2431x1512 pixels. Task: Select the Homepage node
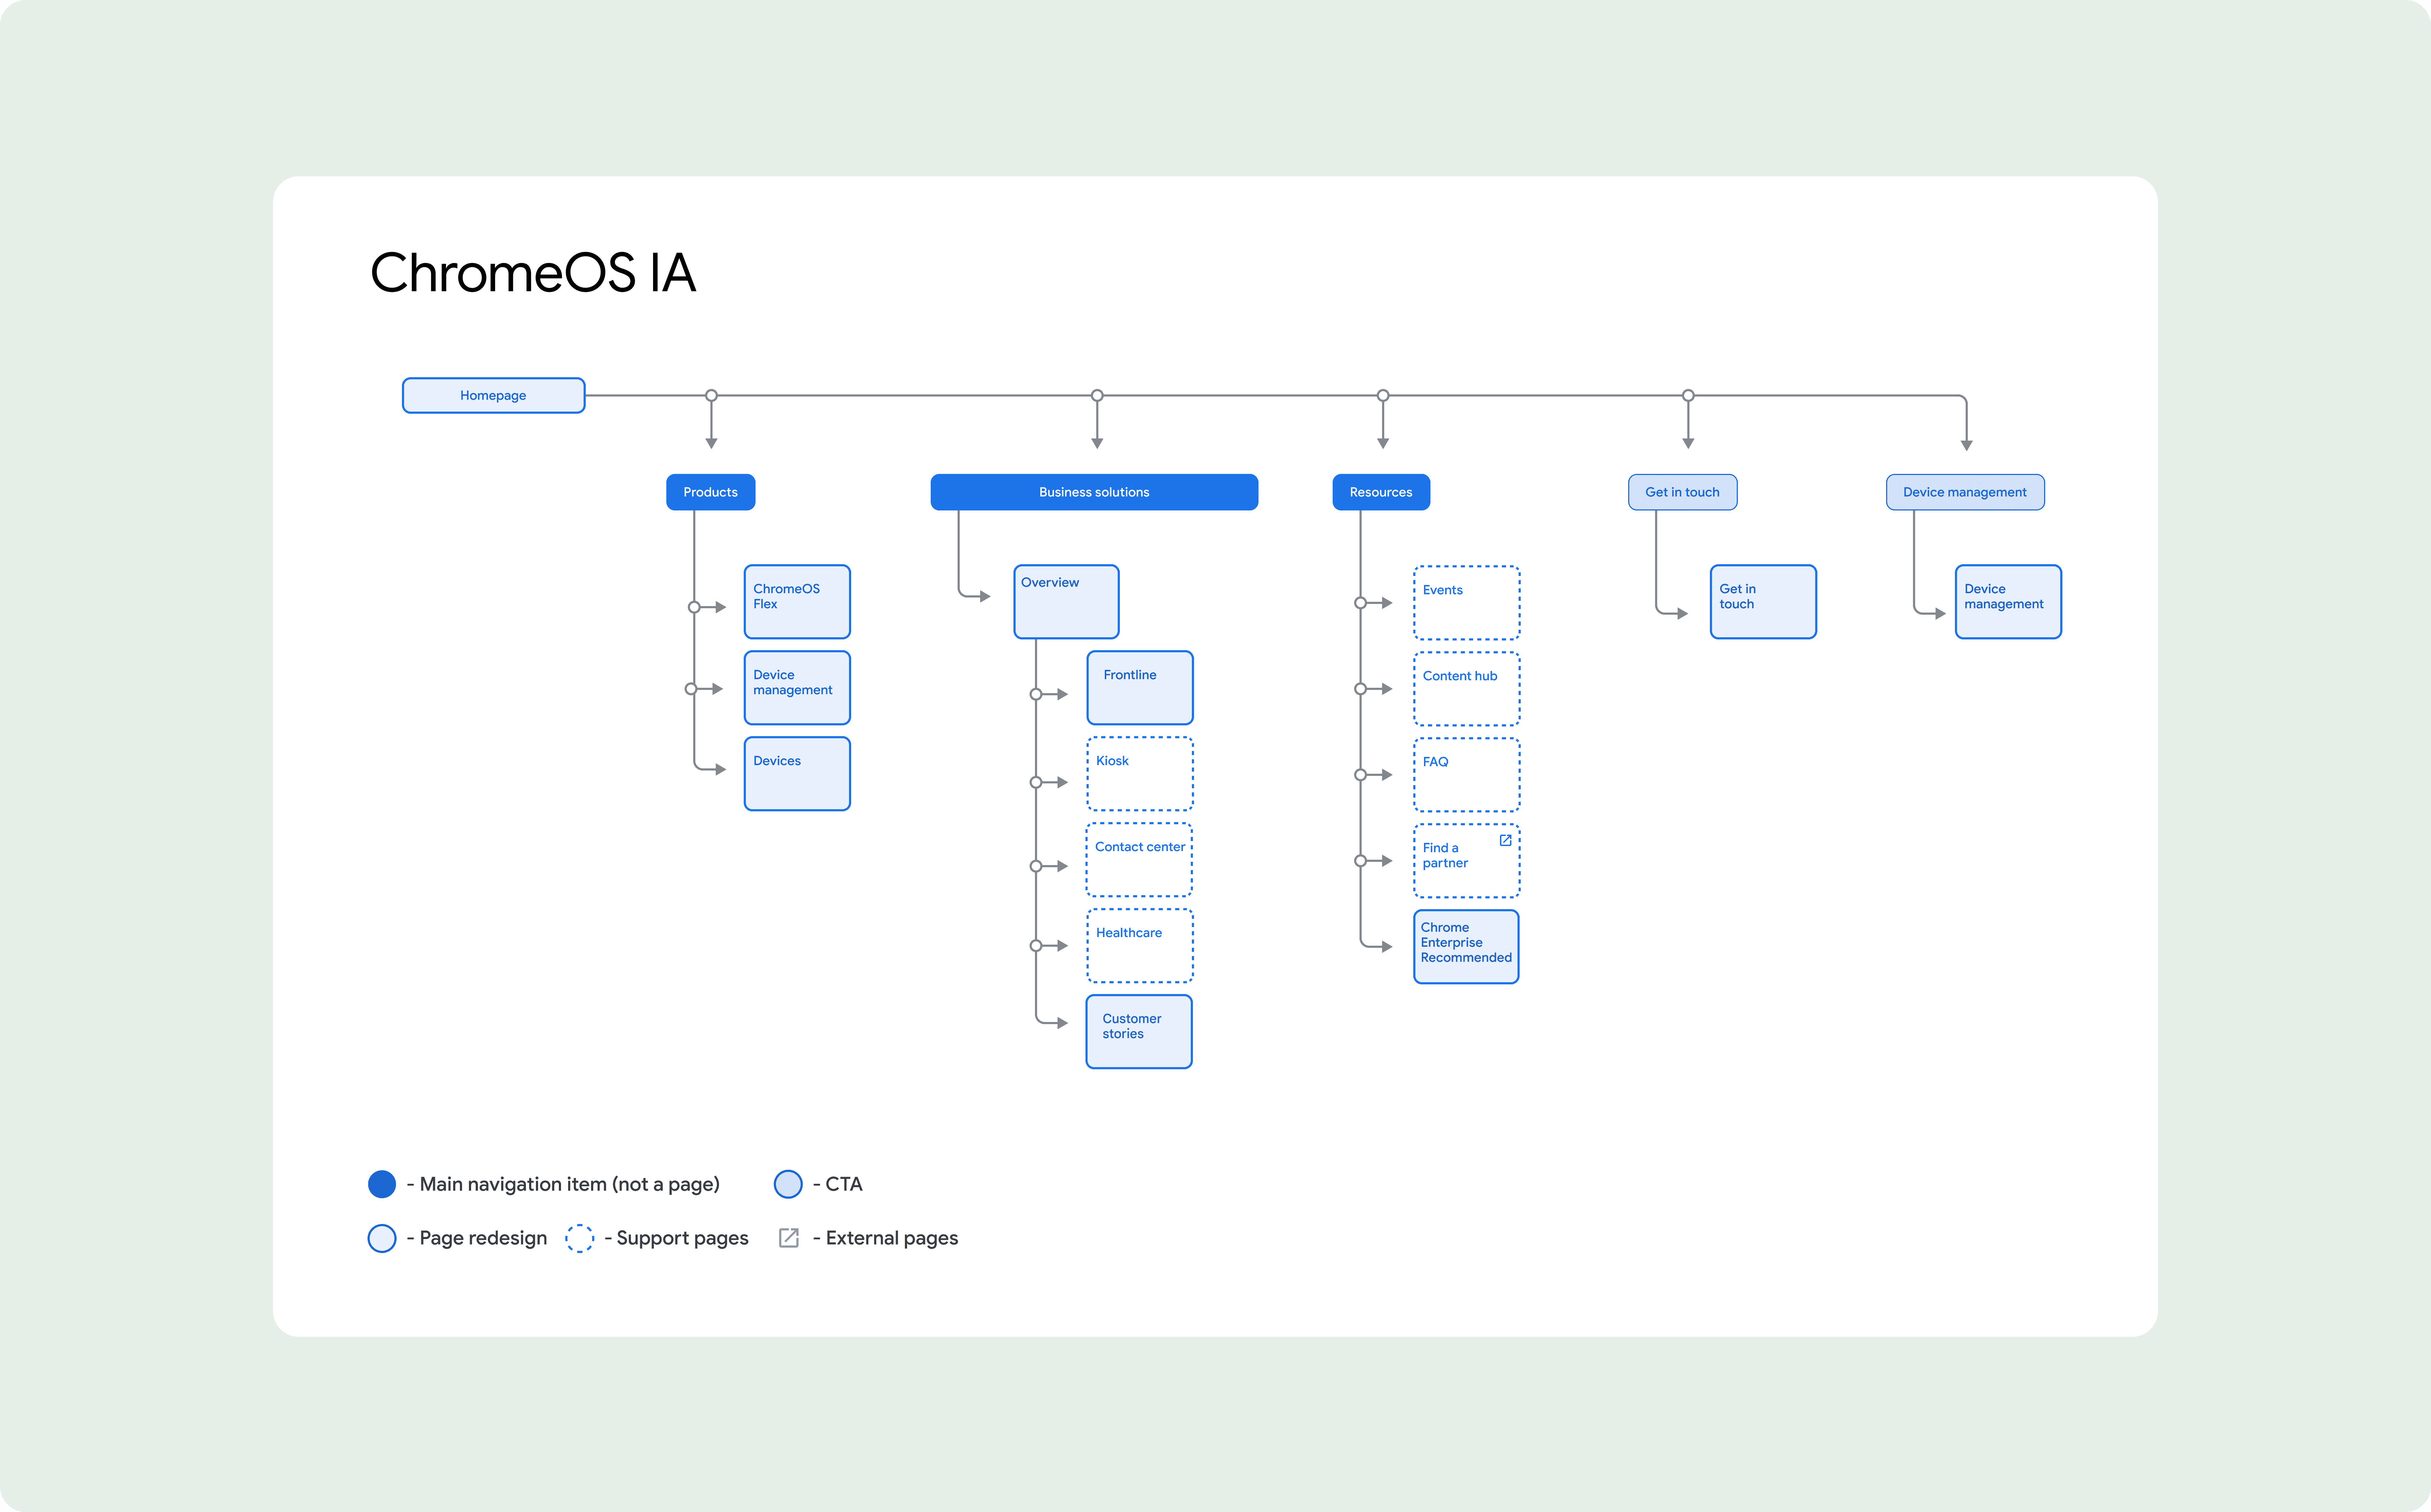click(x=493, y=395)
